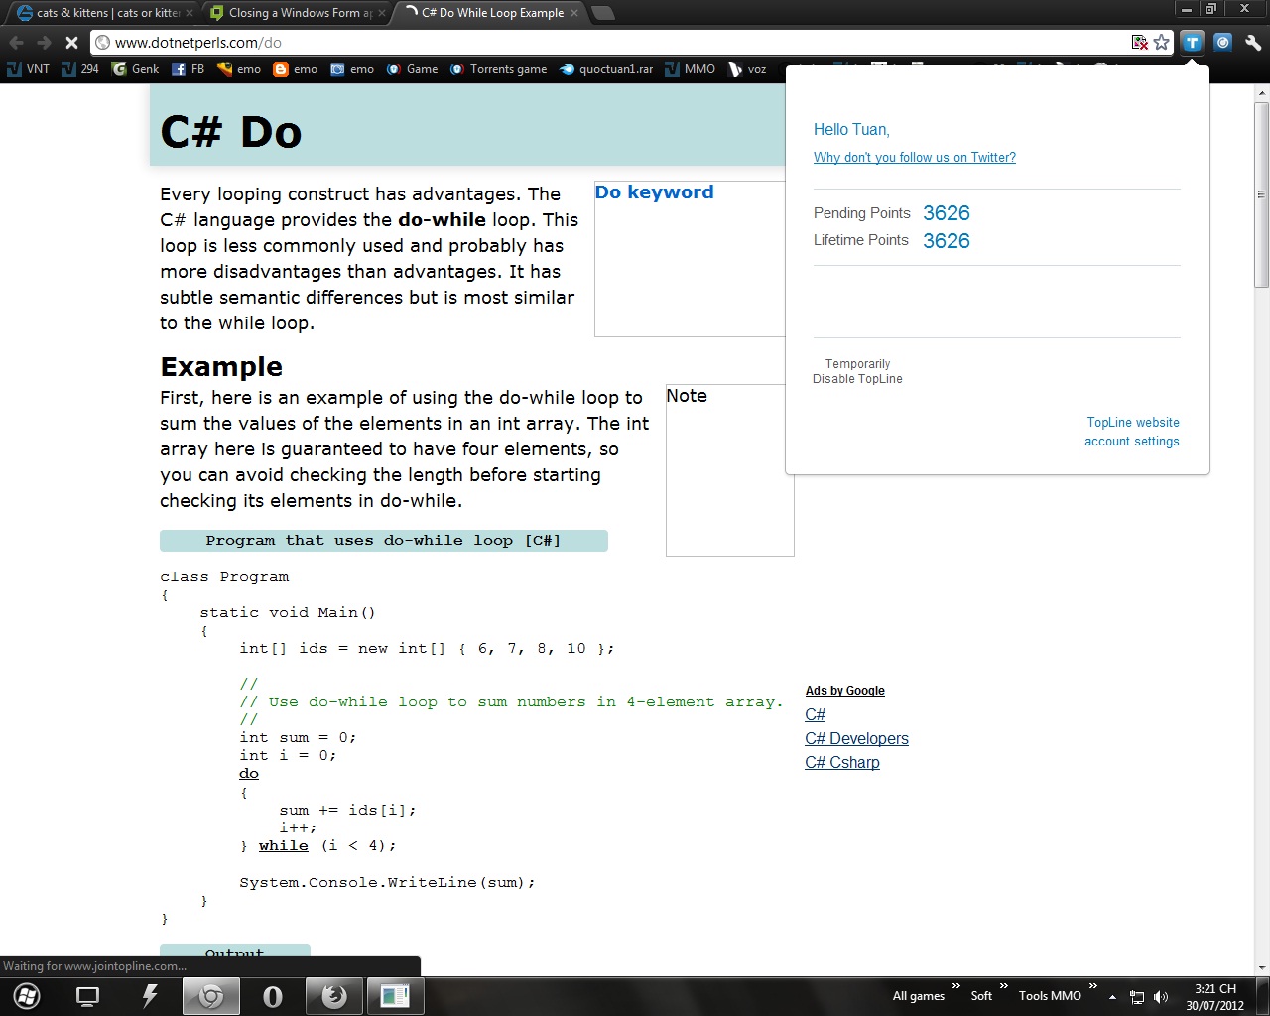Open the FB bookmark

[x=188, y=69]
